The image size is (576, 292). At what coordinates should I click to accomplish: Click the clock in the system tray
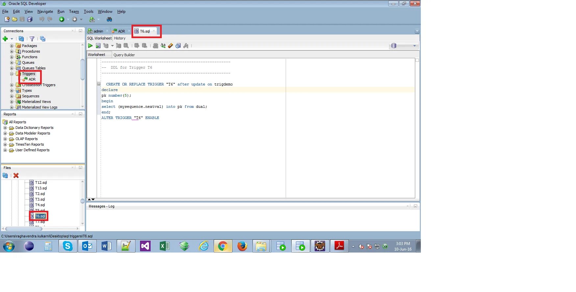click(403, 246)
